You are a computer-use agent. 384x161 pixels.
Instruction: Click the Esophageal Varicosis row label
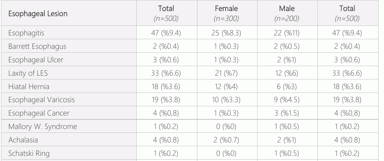pos(41,100)
